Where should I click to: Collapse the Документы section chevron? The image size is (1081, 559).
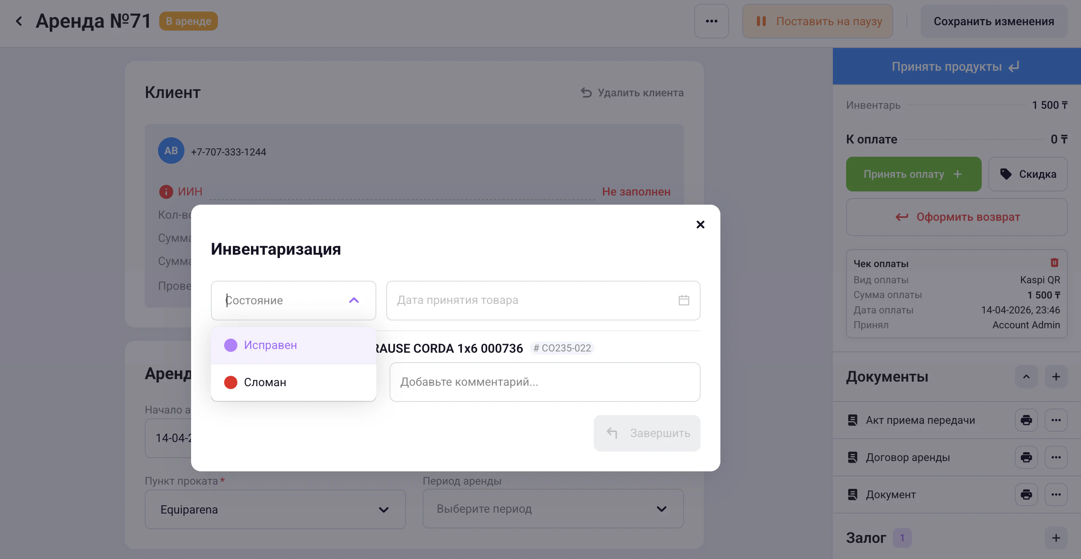pyautogui.click(x=1026, y=376)
